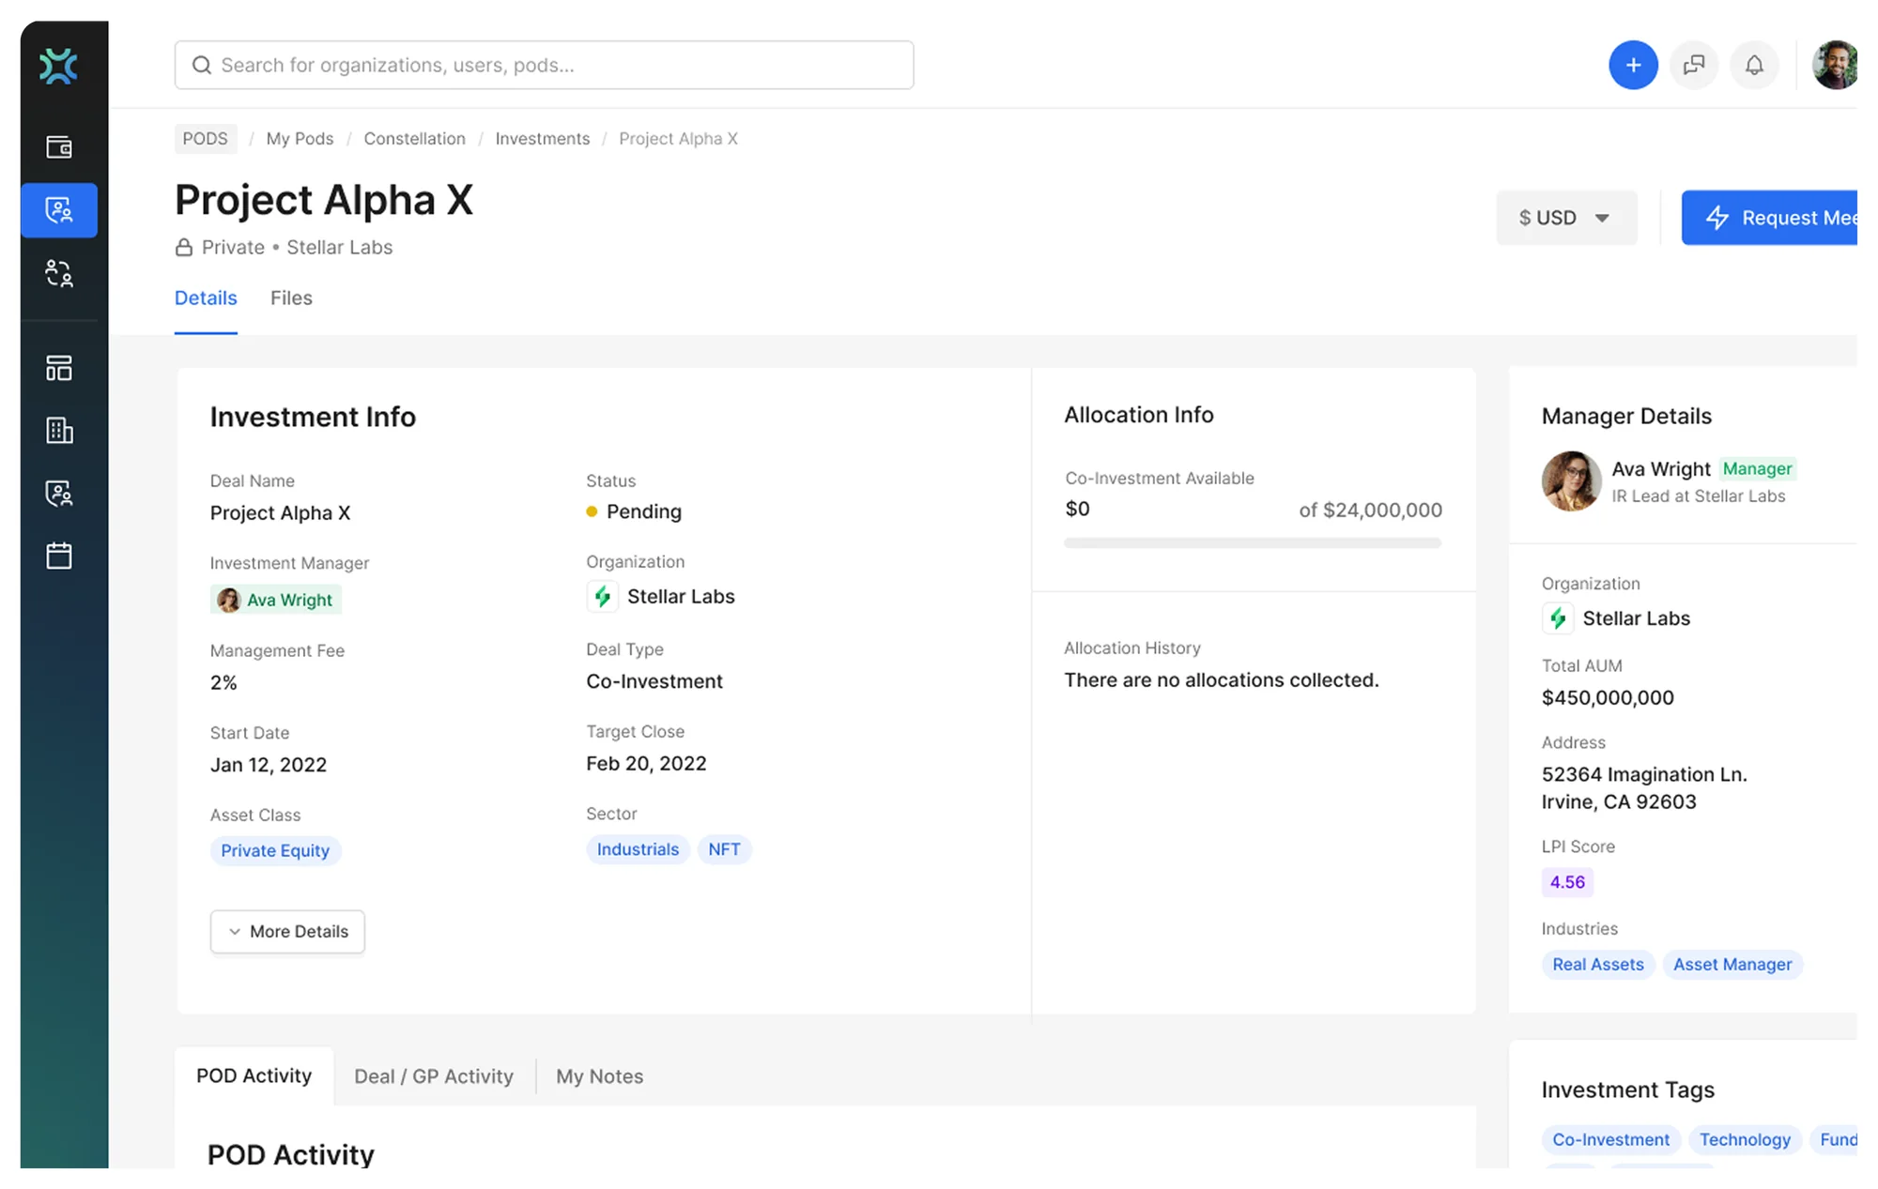
Task: Click Stellar Labs name under Manager Details Organization
Action: pyautogui.click(x=1636, y=618)
